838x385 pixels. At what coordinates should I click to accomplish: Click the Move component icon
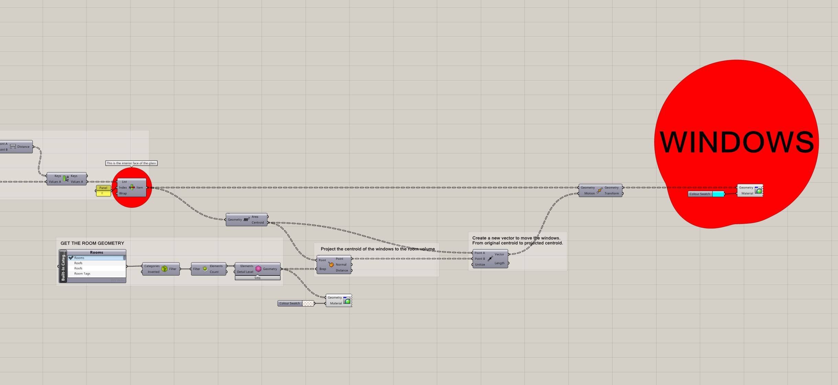tap(600, 190)
